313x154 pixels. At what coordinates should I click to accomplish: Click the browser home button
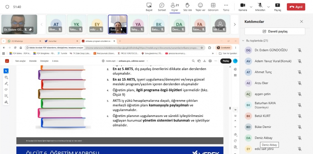coord(21,48)
